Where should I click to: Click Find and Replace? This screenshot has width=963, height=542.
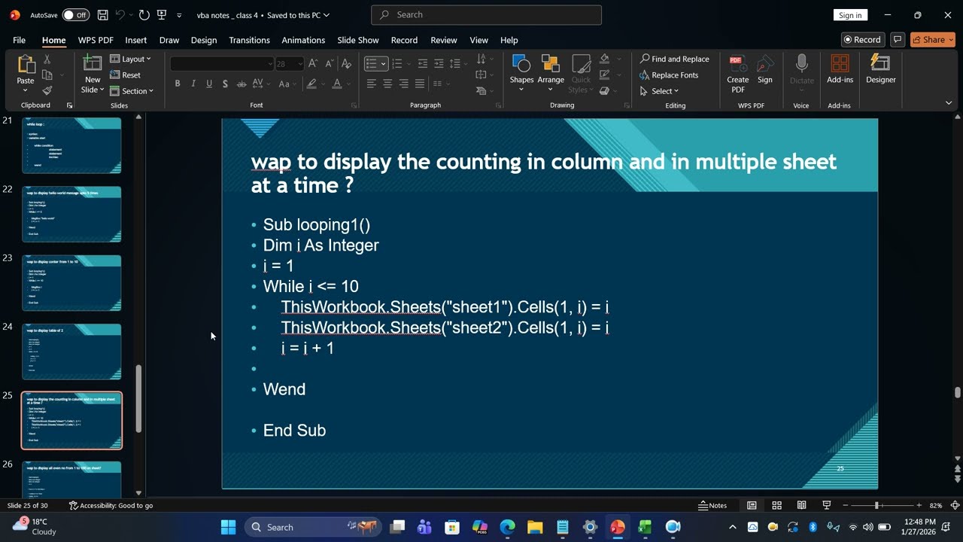(674, 59)
